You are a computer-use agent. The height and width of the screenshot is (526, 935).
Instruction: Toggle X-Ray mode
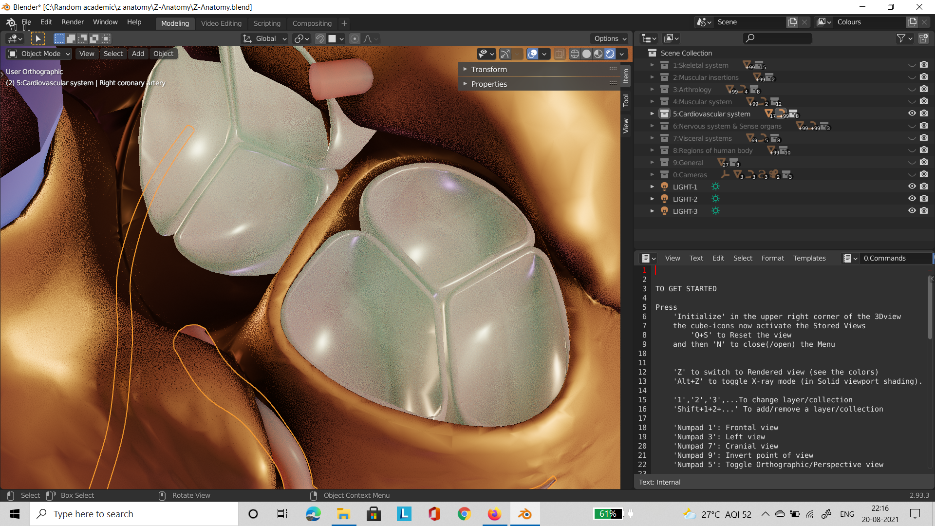click(x=560, y=54)
